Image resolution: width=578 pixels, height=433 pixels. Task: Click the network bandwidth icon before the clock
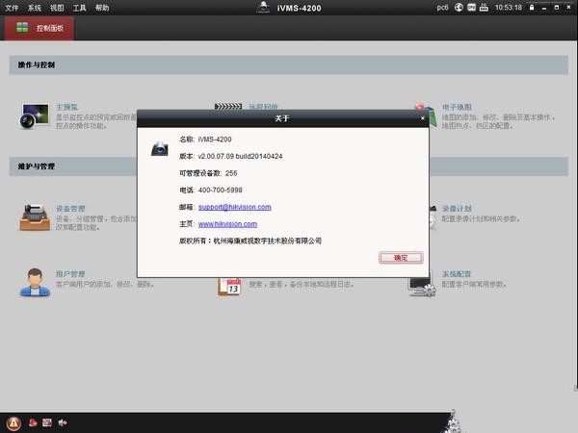click(x=484, y=8)
